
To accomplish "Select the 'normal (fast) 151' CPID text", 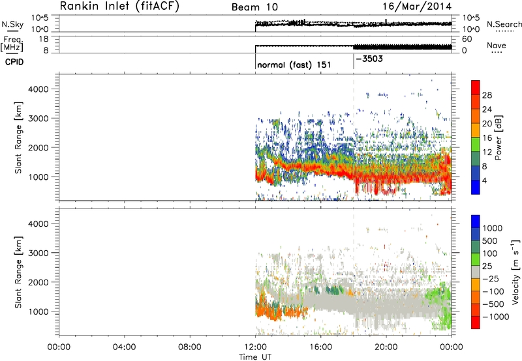I will click(x=294, y=65).
